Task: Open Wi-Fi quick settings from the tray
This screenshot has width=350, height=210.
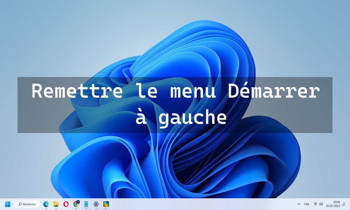Action: [x=315, y=204]
